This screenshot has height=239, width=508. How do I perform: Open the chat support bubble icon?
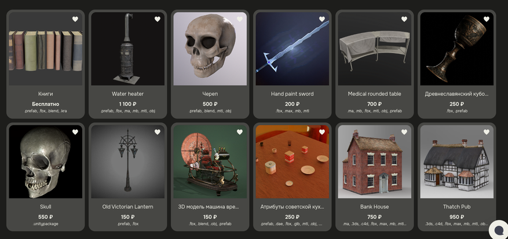(499, 229)
